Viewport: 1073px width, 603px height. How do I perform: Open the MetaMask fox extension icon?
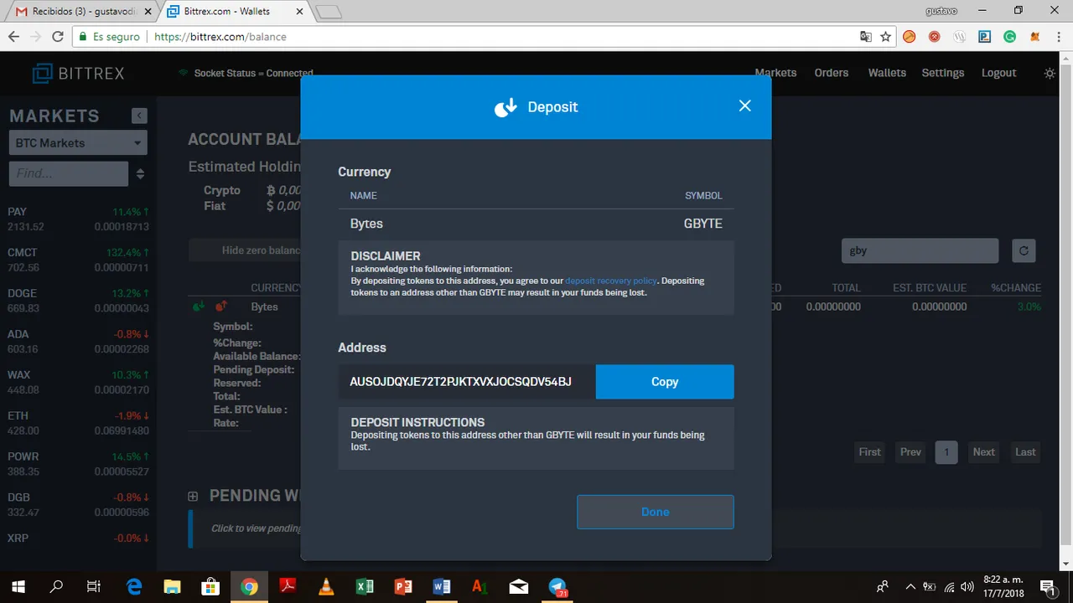click(1034, 37)
